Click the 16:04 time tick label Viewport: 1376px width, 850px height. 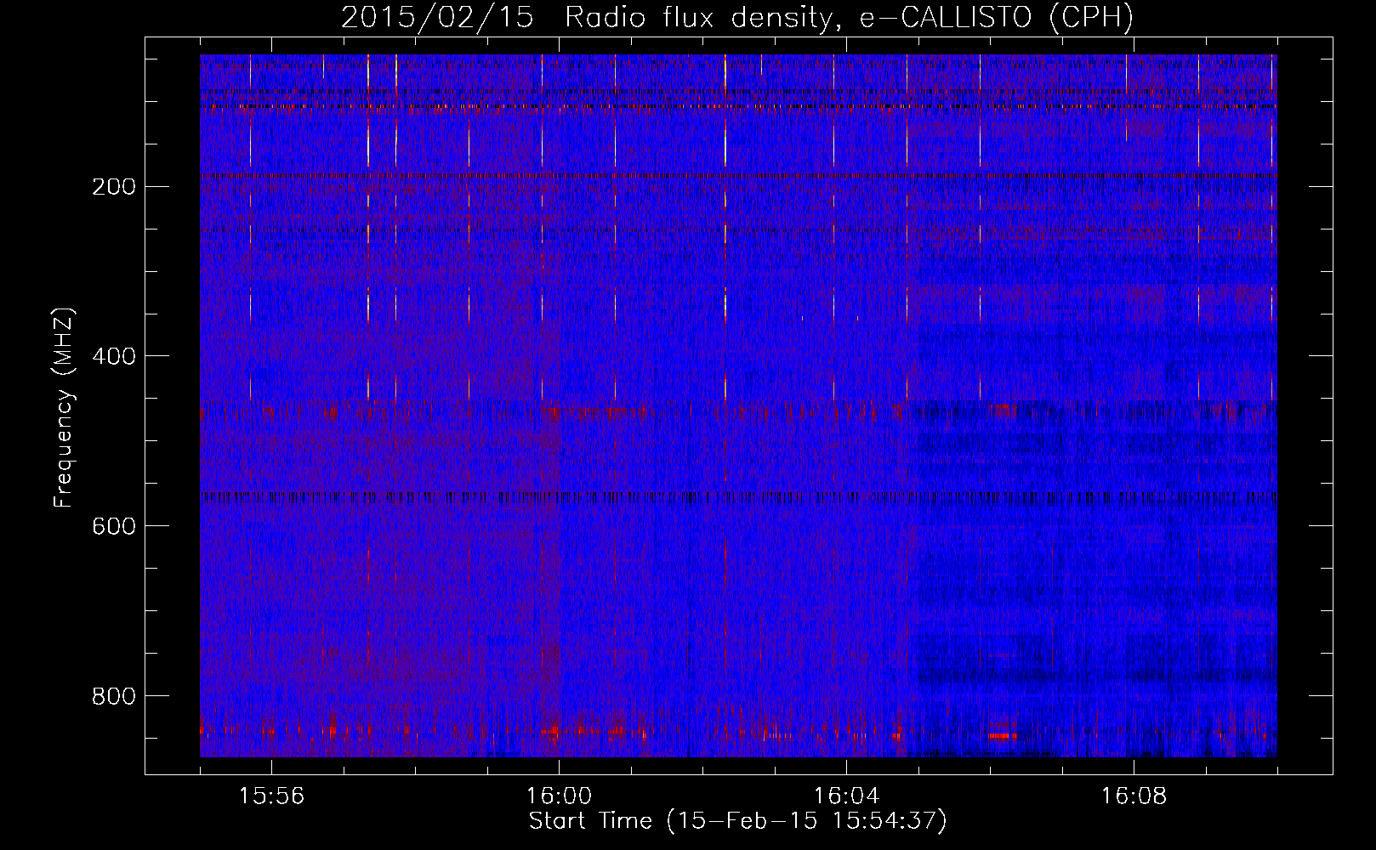coord(846,796)
